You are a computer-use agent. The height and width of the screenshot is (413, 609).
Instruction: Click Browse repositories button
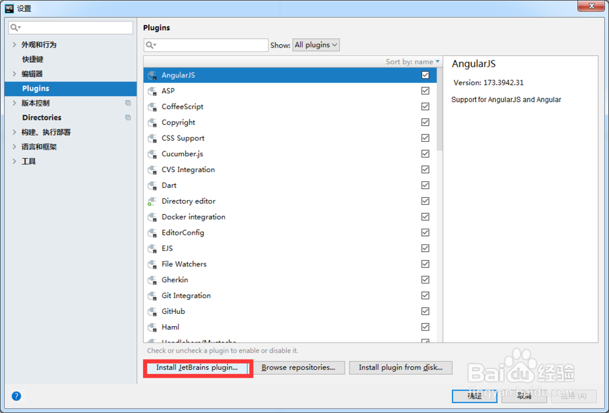pos(298,367)
